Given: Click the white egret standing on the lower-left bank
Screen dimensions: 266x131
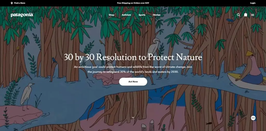Looking at the screenshot, I should pos(27,95).
